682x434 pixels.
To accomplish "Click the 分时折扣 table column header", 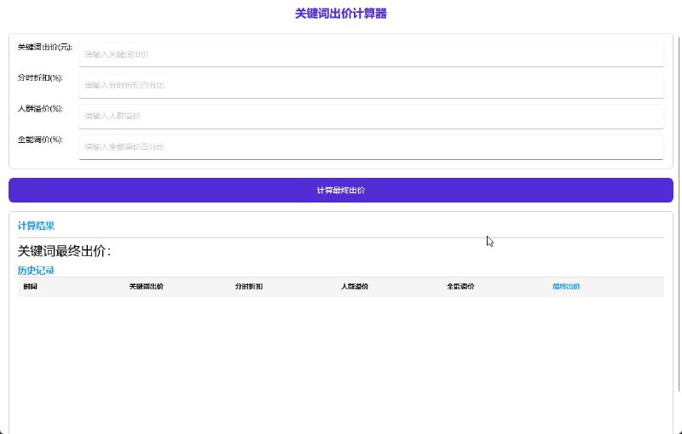I will coord(249,287).
